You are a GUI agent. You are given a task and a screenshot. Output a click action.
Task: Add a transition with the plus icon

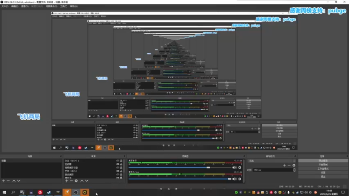click(284, 166)
